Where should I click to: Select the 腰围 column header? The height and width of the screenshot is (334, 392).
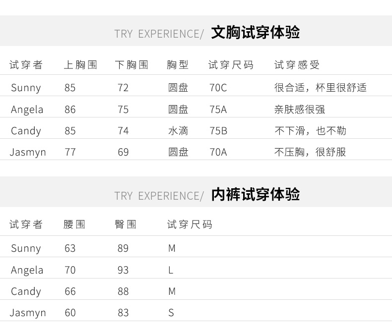click(74, 224)
